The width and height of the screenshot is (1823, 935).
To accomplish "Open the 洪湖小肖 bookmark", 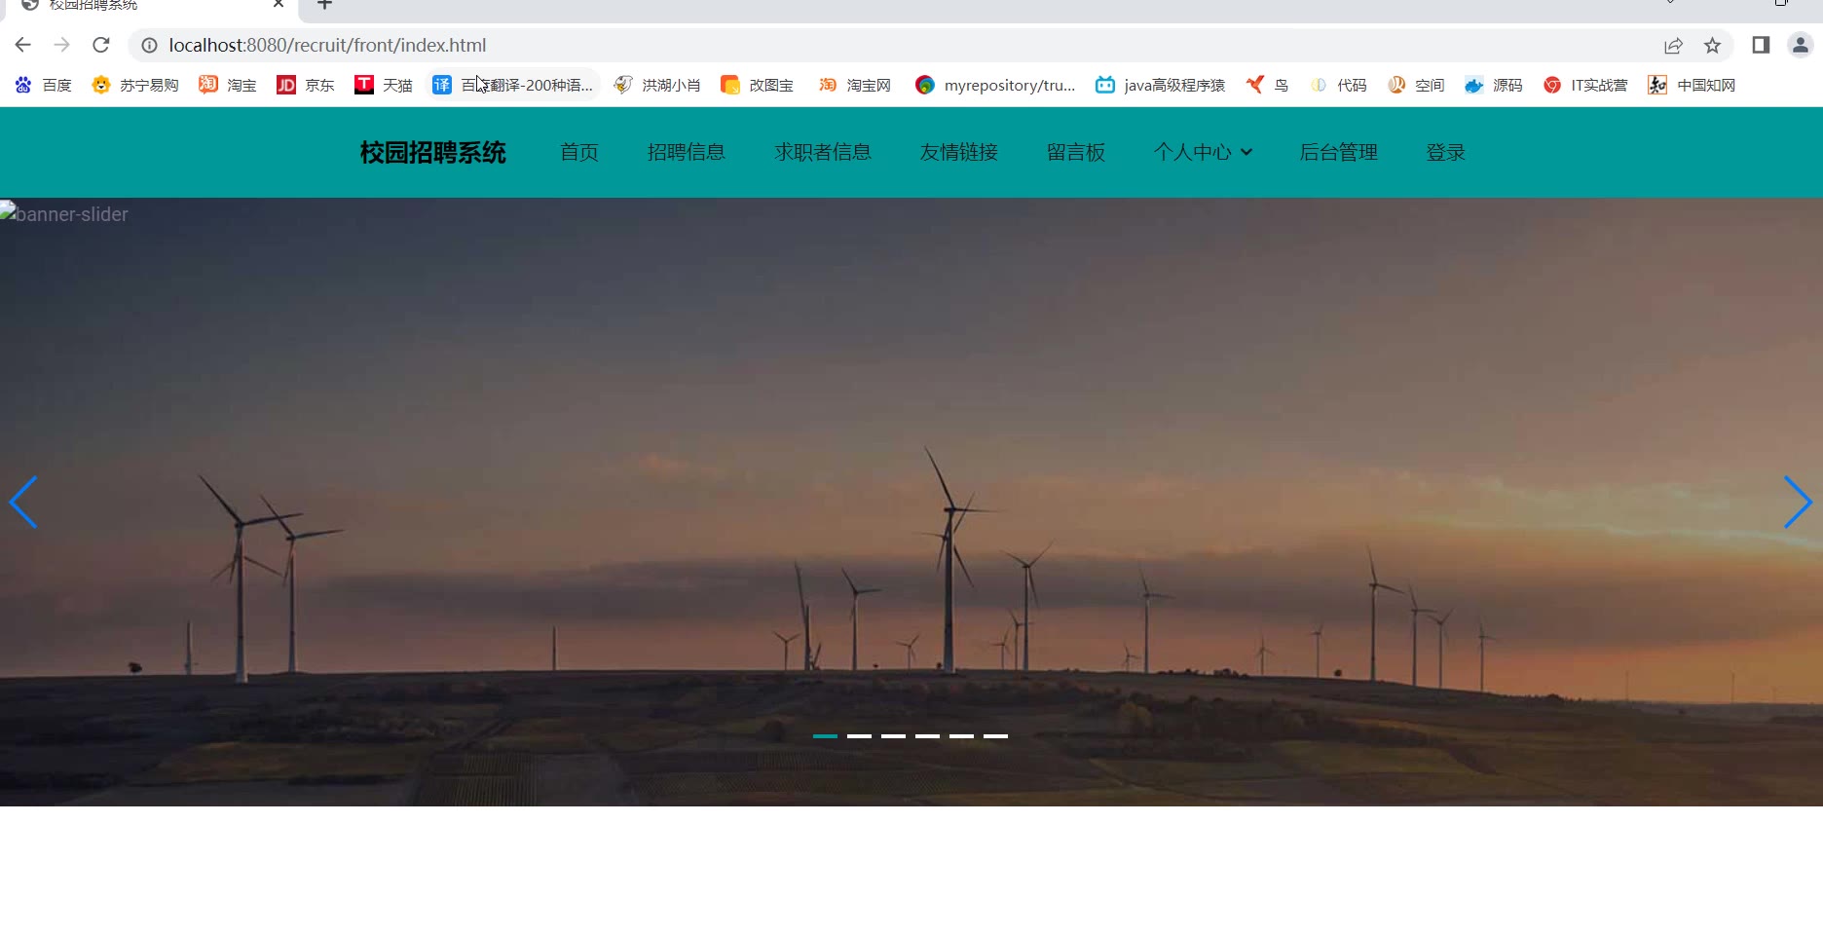I will [x=657, y=85].
